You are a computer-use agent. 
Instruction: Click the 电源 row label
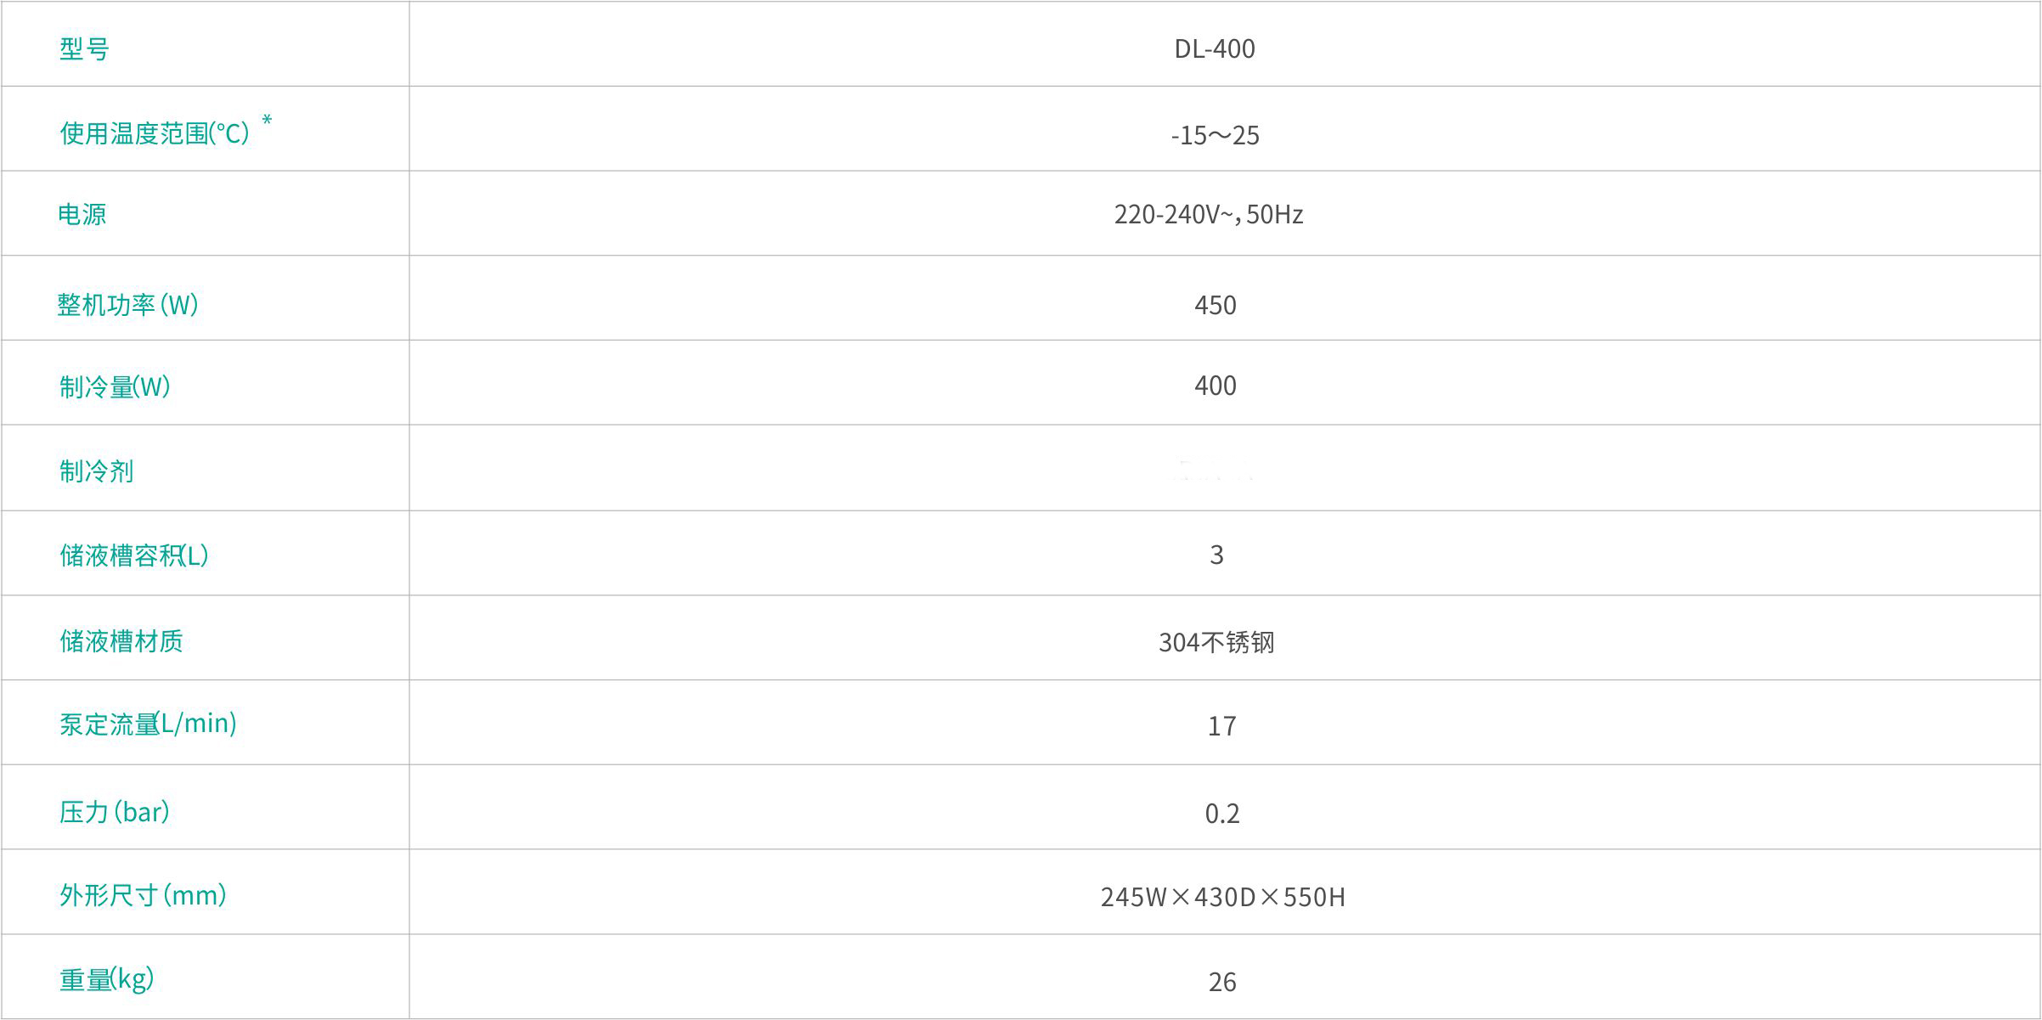coord(82,214)
